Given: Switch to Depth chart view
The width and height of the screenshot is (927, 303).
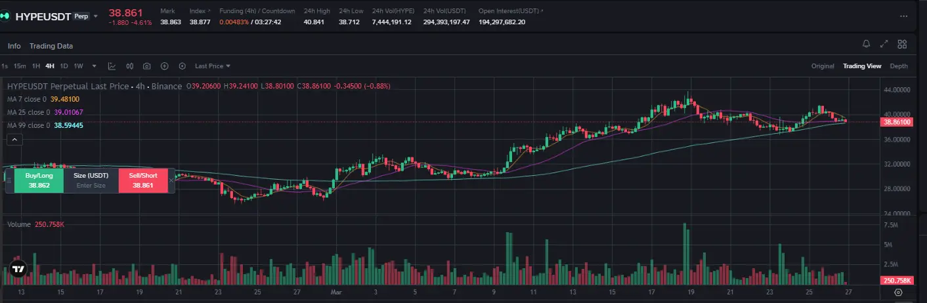Looking at the screenshot, I should tap(899, 66).
